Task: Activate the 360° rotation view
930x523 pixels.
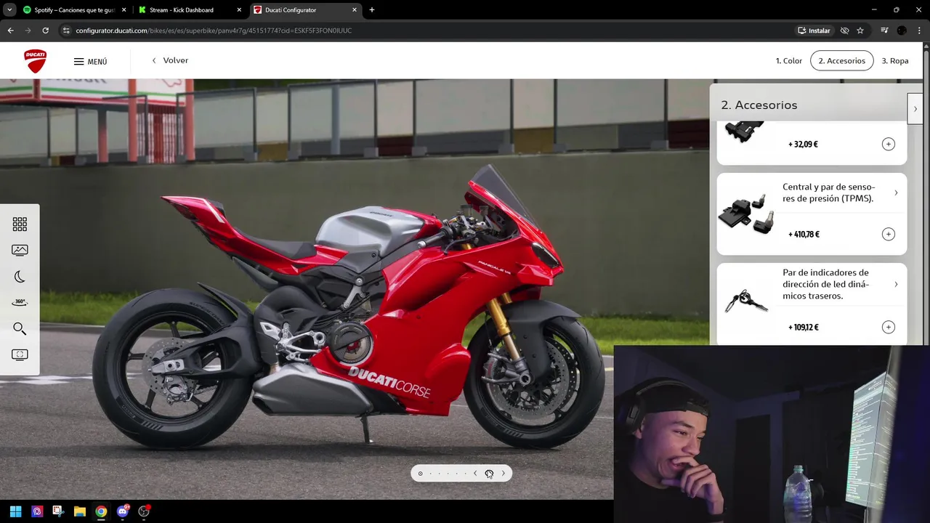Action: tap(20, 302)
